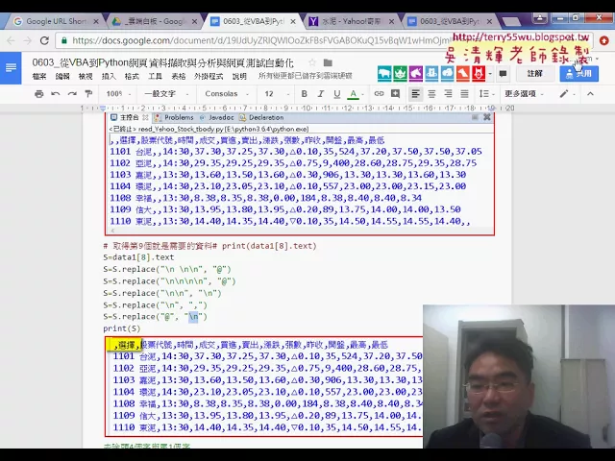
Task: Open the paragraph style dropdown 一般文字
Action: (x=166, y=94)
